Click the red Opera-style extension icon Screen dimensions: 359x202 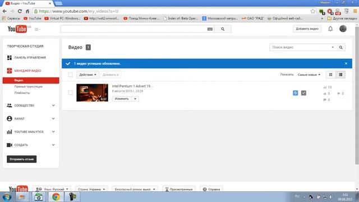(330, 11)
